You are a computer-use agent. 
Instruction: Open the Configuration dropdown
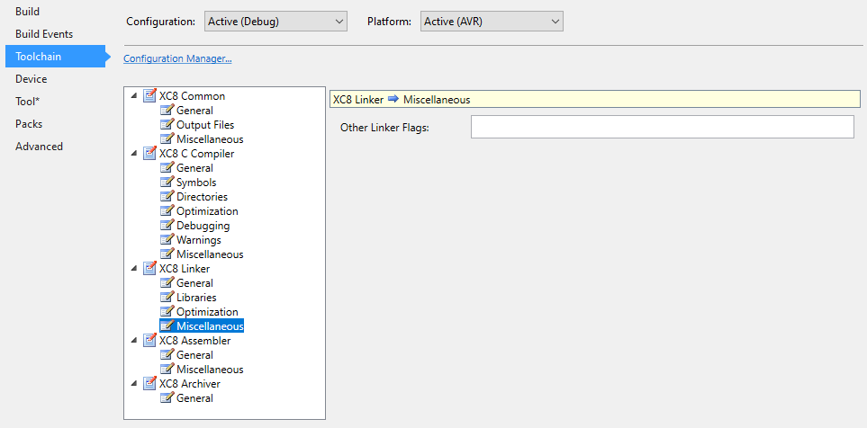pyautogui.click(x=274, y=21)
